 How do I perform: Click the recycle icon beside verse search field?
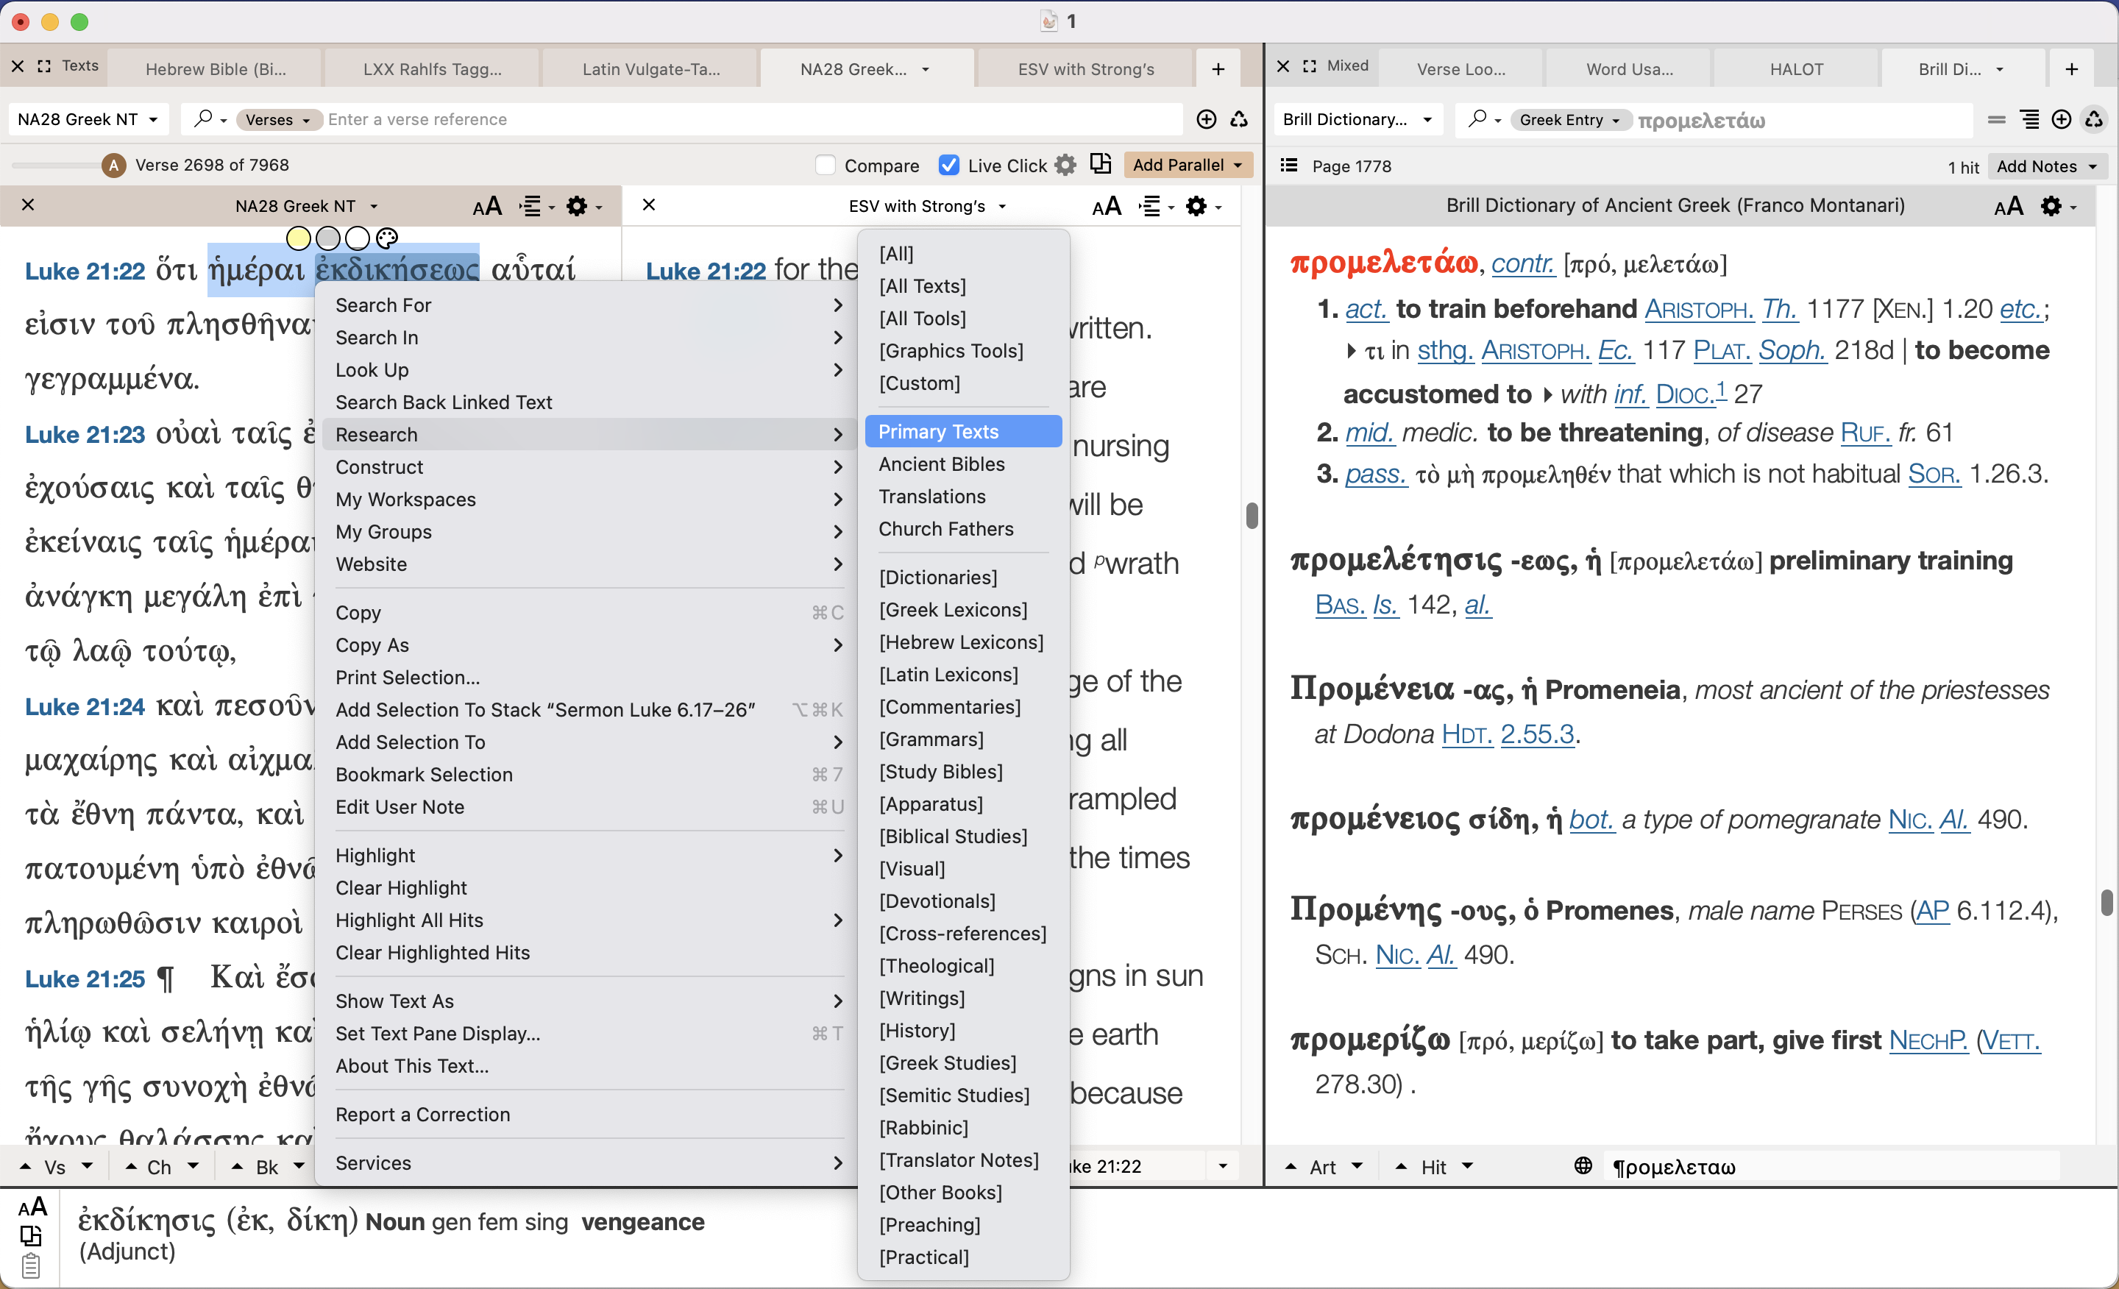(x=1239, y=119)
